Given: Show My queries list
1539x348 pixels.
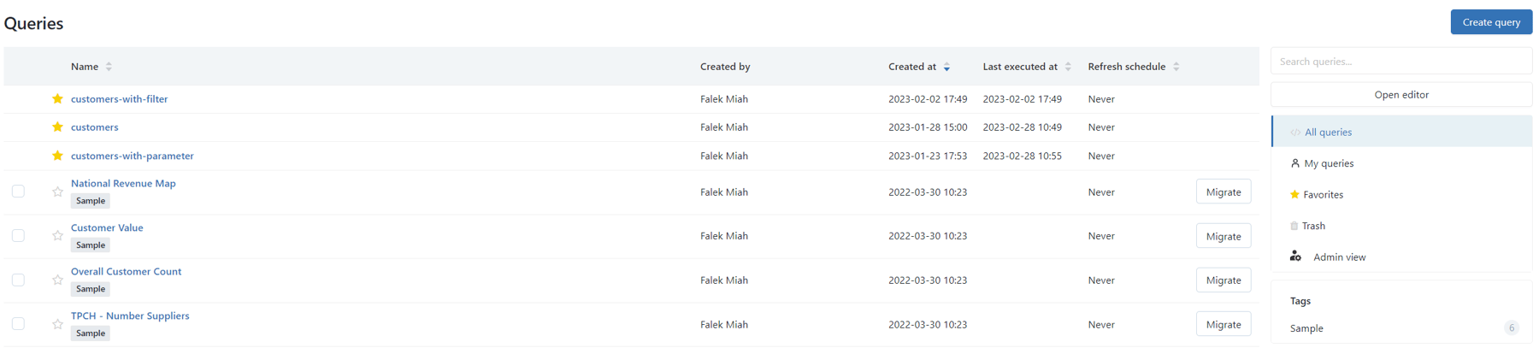Looking at the screenshot, I should point(1329,163).
